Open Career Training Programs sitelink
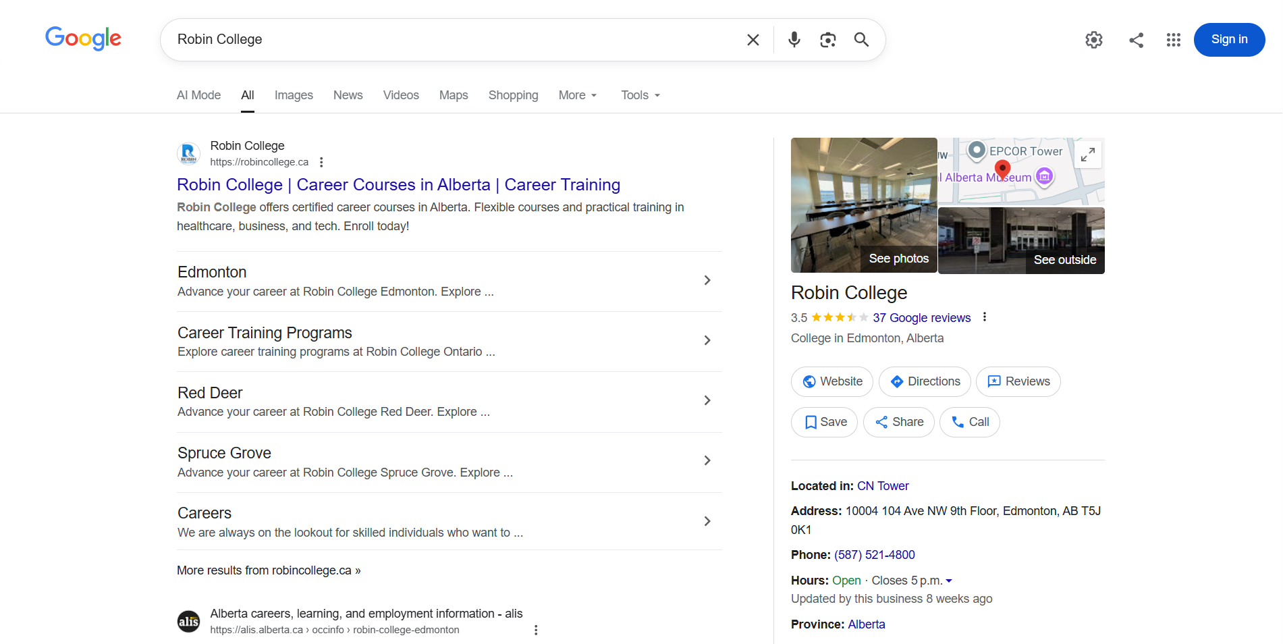Image resolution: width=1283 pixels, height=644 pixels. 265,333
